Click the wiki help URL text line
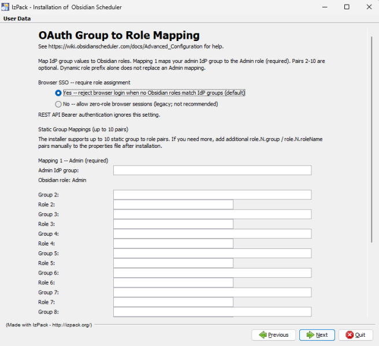 (x=131, y=46)
